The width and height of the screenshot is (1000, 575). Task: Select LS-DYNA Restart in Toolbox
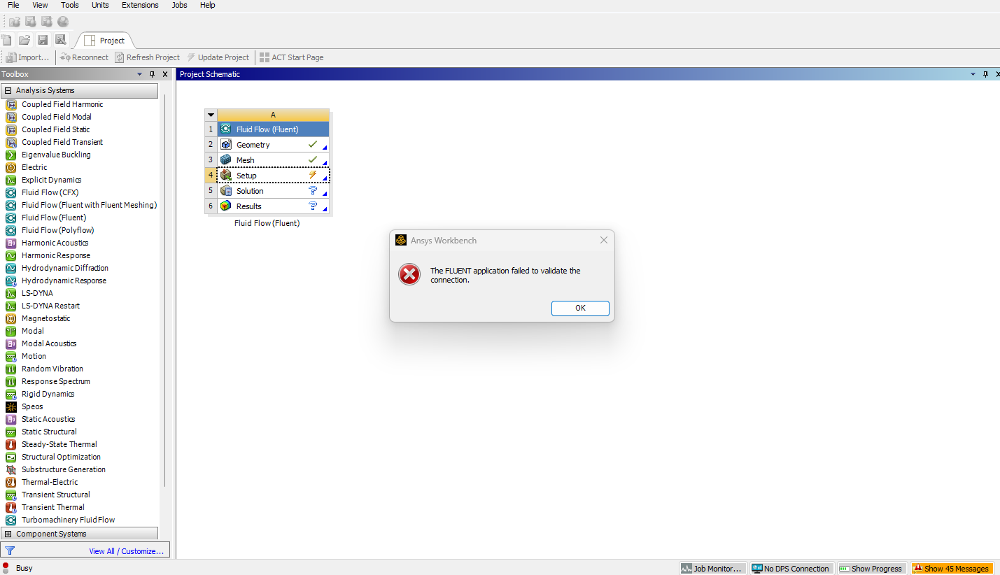click(50, 306)
